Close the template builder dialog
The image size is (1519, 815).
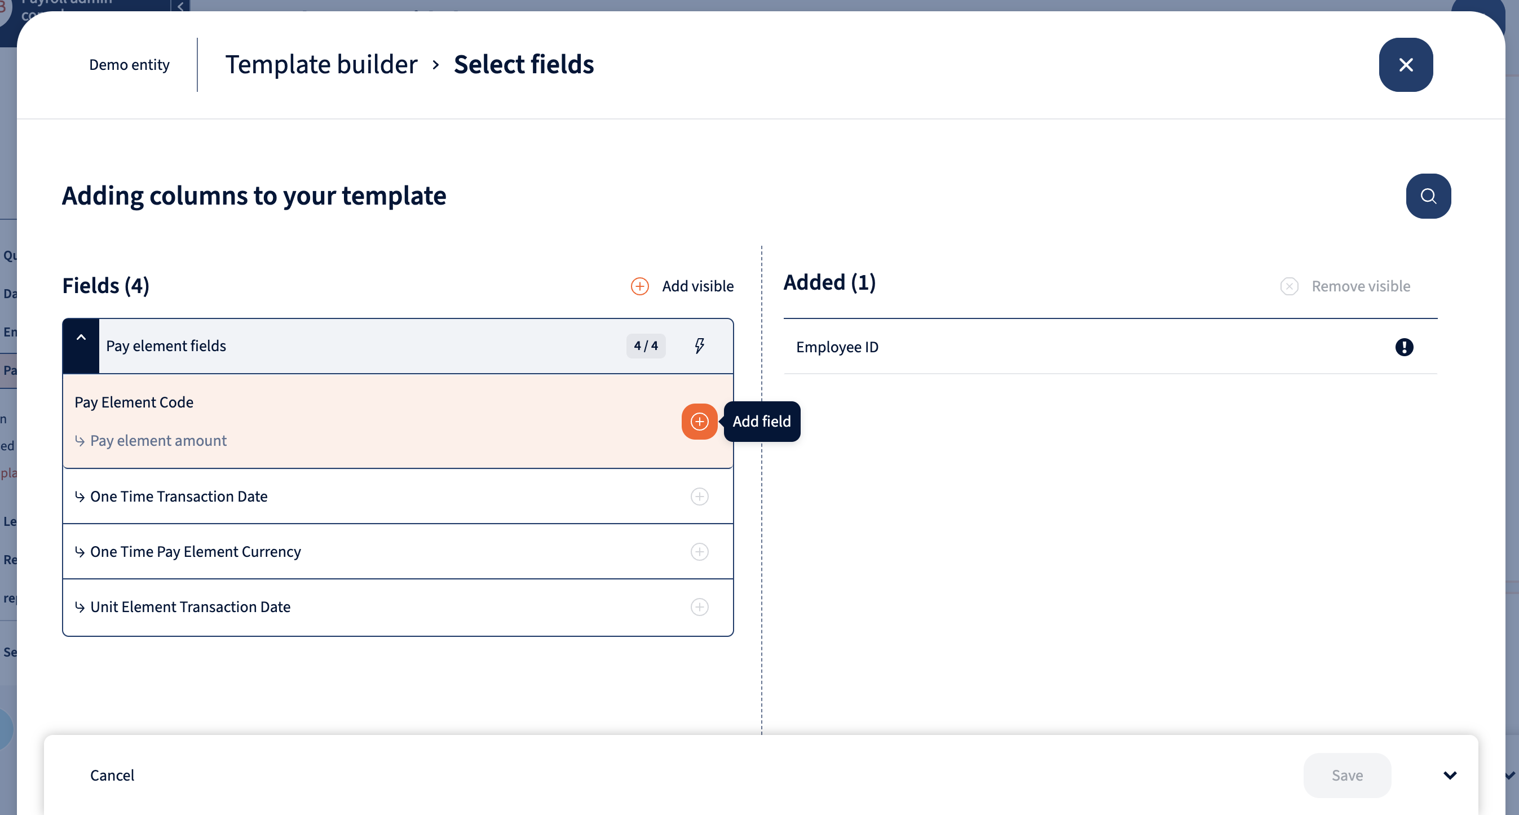click(1405, 65)
